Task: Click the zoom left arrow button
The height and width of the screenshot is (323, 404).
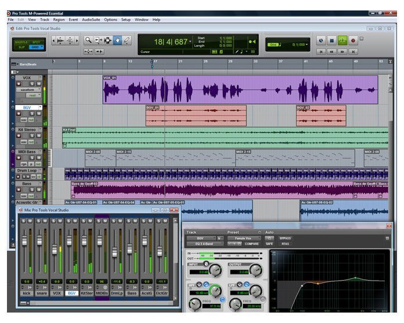Action: click(x=53, y=41)
